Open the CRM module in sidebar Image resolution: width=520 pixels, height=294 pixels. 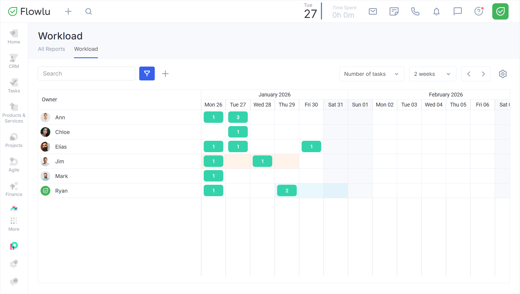point(14,61)
